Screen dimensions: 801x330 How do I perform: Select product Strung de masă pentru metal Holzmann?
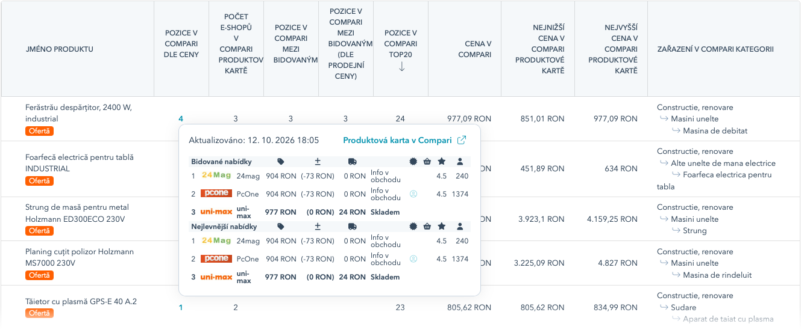coord(77,213)
